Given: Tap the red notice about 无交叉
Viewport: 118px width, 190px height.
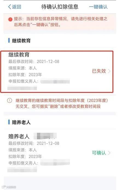Looking at the screenshot, I should pyautogui.click(x=62, y=103).
